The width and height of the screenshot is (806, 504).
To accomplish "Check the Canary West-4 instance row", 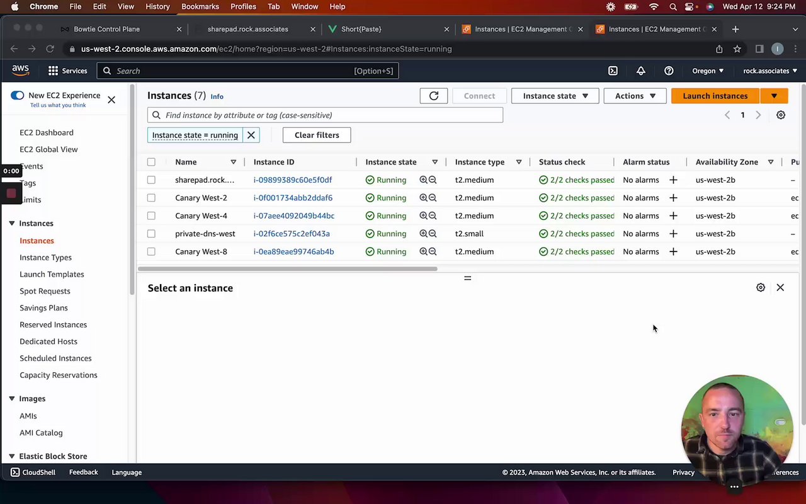I will coord(151,215).
